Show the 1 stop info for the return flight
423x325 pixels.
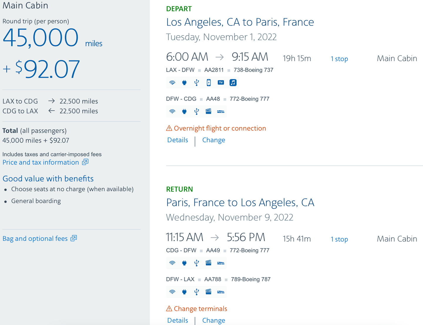339,239
